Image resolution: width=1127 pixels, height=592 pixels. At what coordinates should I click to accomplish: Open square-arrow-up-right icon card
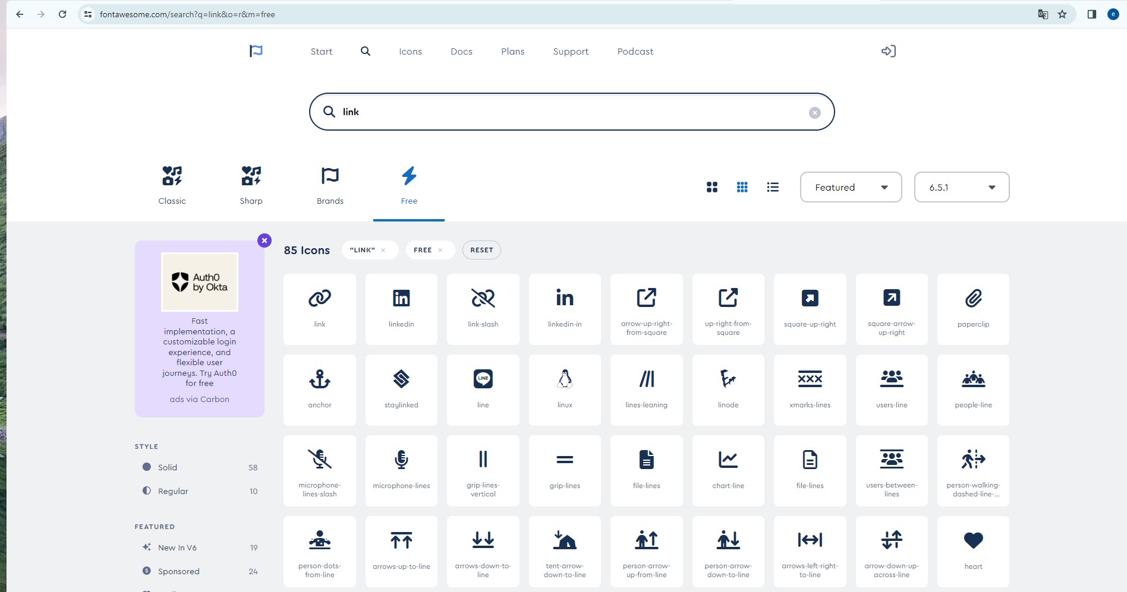[892, 309]
